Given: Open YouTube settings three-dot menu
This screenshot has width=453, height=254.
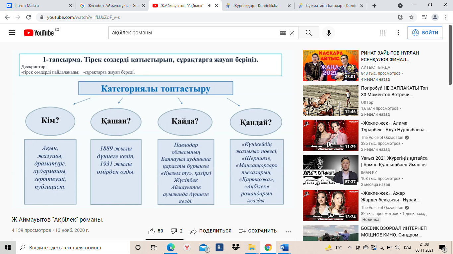Looking at the screenshot, I should point(398,33).
